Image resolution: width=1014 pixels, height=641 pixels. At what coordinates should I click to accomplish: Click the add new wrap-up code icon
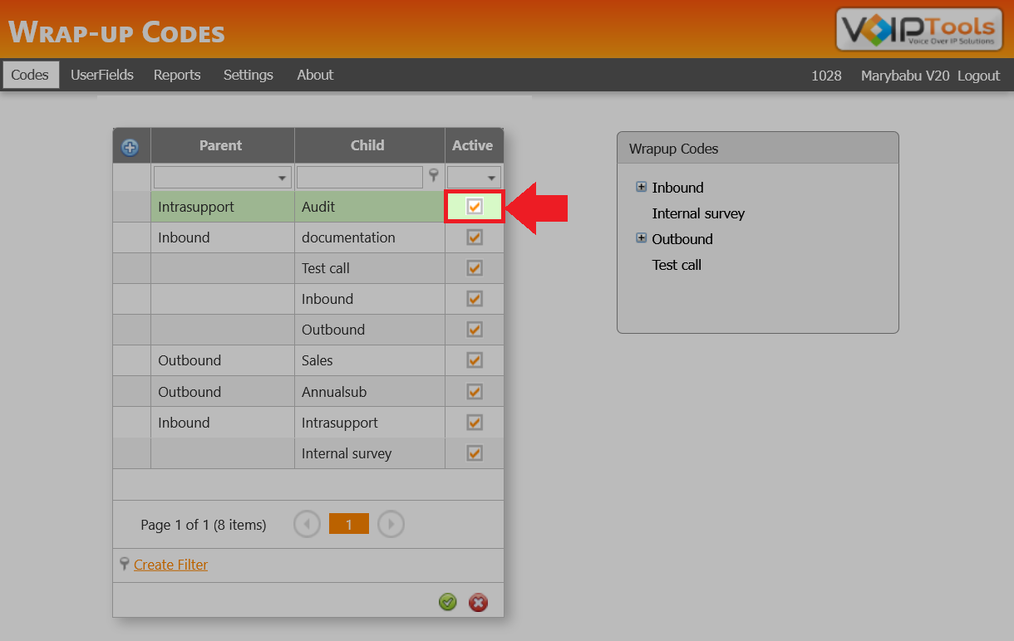130,146
